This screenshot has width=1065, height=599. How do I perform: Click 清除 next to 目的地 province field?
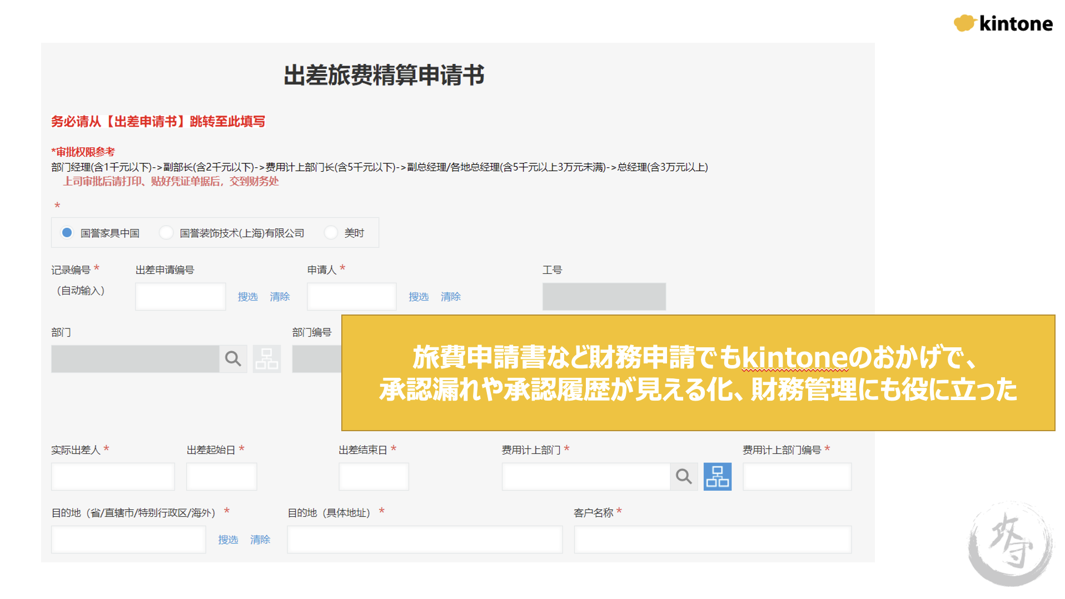click(260, 540)
